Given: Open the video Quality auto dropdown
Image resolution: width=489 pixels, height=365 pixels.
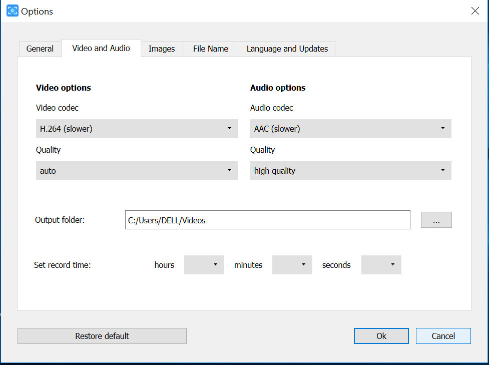Looking at the screenshot, I should [x=137, y=171].
